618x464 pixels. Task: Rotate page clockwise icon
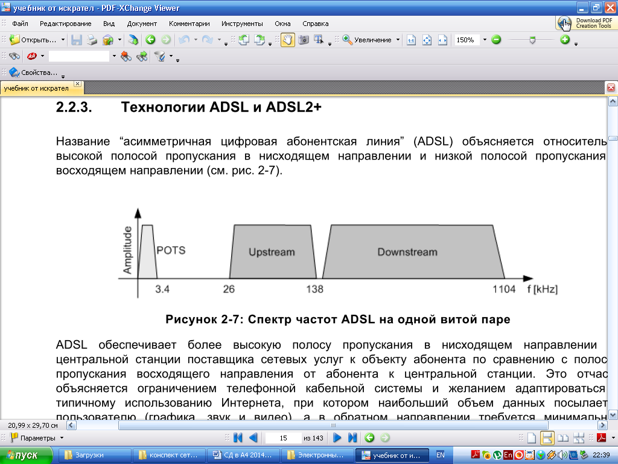(x=260, y=40)
